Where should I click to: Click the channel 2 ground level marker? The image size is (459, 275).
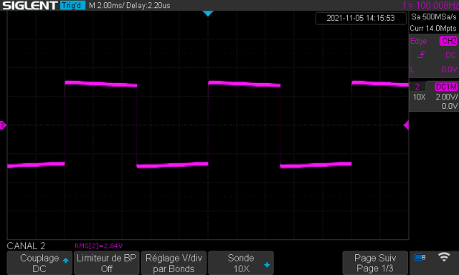(x=3, y=125)
